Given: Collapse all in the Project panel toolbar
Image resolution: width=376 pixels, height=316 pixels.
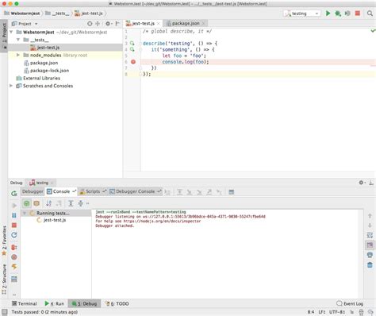Looking at the screenshot, I should 98,24.
